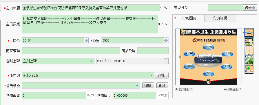Open the 运费模板 dropdown list
The height and width of the screenshot is (105, 259).
(137, 86)
